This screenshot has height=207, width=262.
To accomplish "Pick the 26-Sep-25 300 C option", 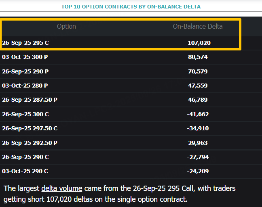I will [x=25, y=114].
